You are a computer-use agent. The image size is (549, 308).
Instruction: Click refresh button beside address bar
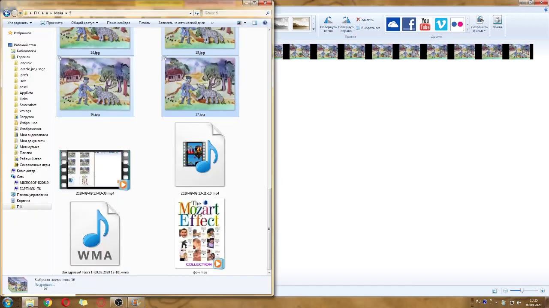pyautogui.click(x=197, y=13)
